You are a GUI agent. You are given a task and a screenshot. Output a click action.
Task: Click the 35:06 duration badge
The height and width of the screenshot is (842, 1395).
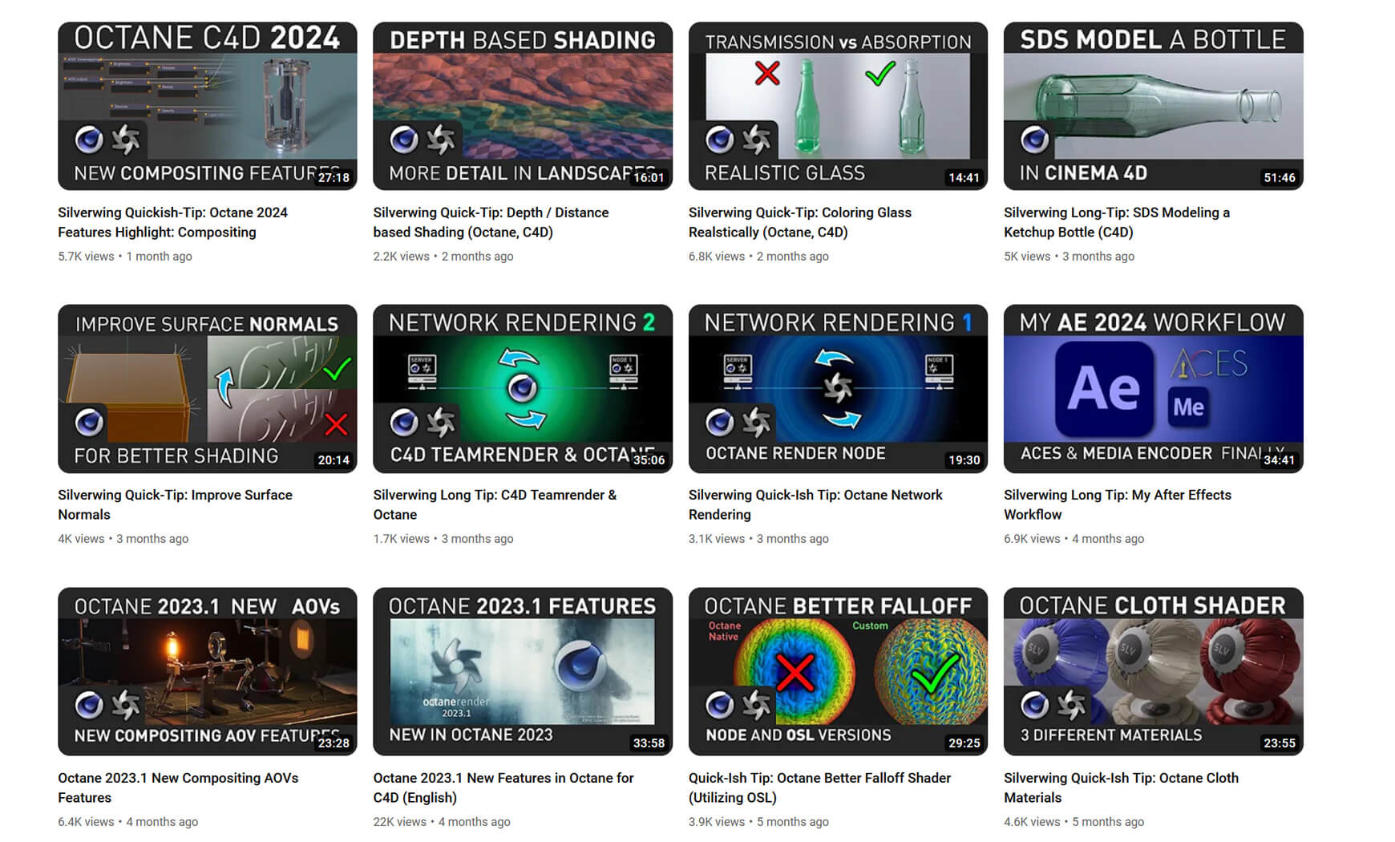tap(649, 459)
